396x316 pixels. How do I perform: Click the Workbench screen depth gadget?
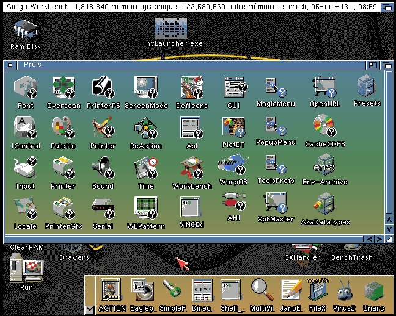pyautogui.click(x=387, y=7)
